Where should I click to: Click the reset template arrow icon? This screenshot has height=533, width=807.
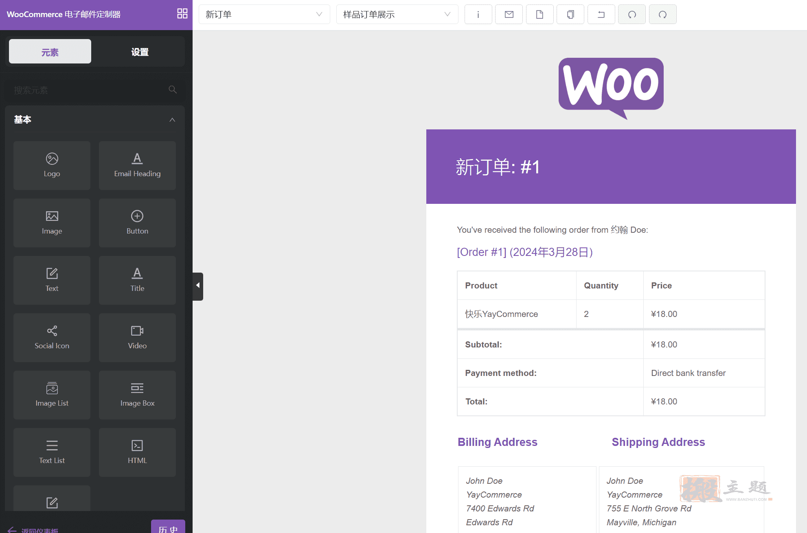coord(601,14)
